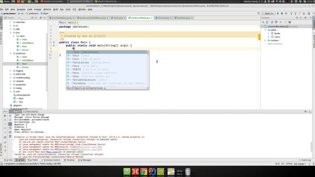Open the Build menu
Viewport: 315px width, 177px height.
coord(56,9)
